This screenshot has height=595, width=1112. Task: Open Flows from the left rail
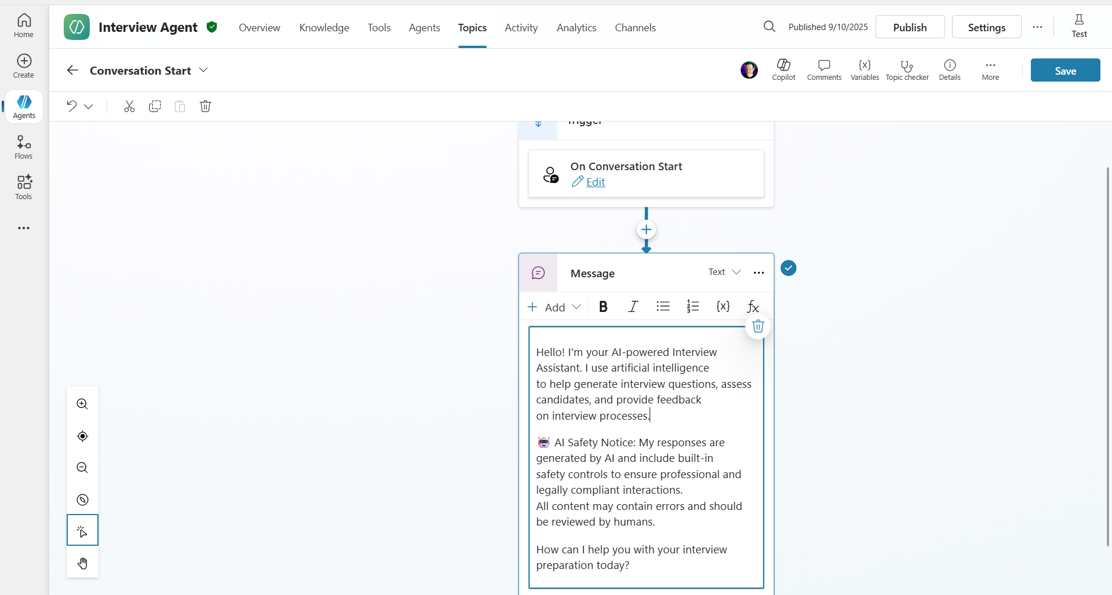tap(23, 146)
